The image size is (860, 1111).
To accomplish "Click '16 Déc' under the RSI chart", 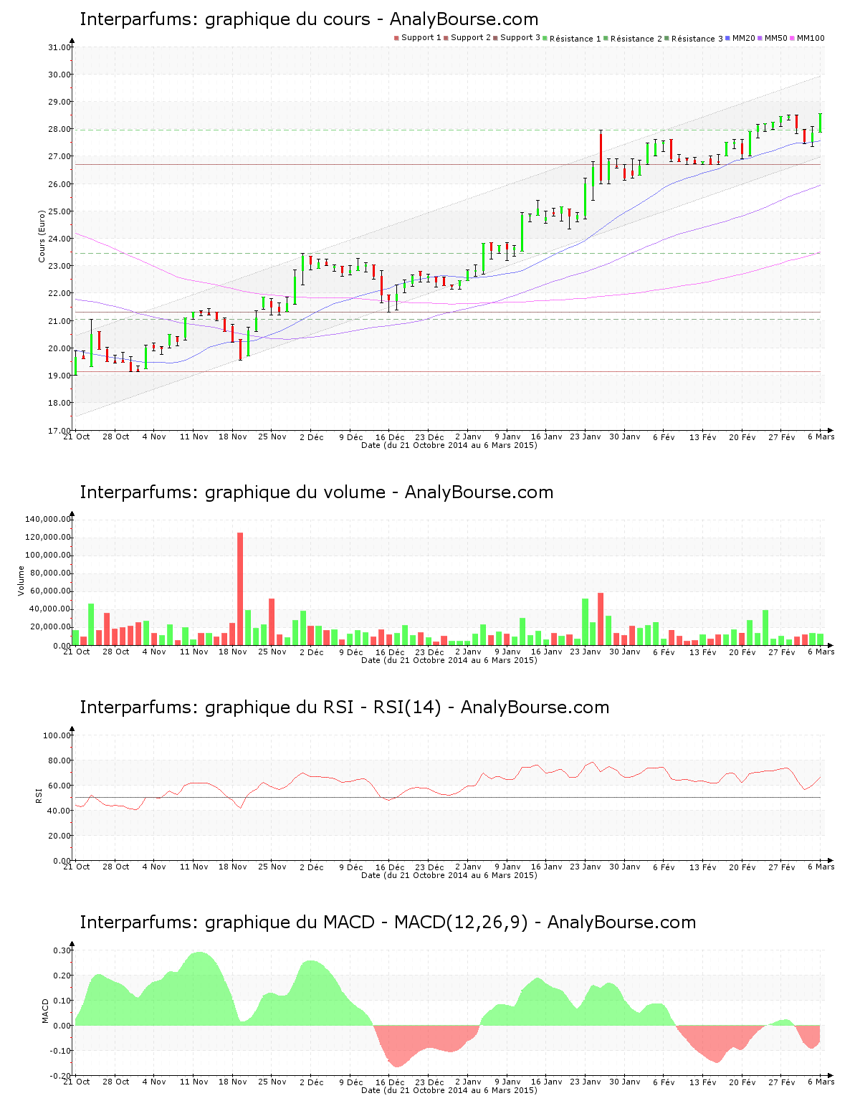I will click(x=390, y=867).
